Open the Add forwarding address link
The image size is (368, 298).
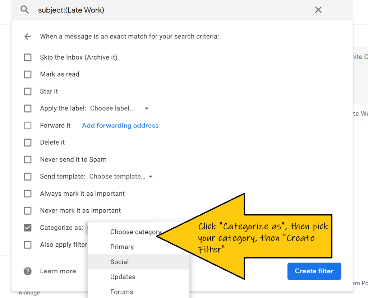click(120, 126)
